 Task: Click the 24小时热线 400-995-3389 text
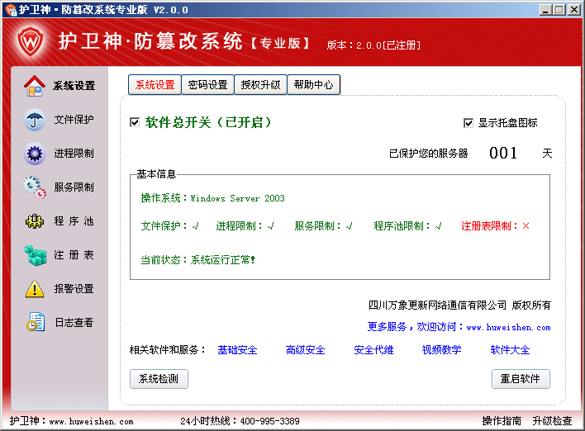[240, 421]
